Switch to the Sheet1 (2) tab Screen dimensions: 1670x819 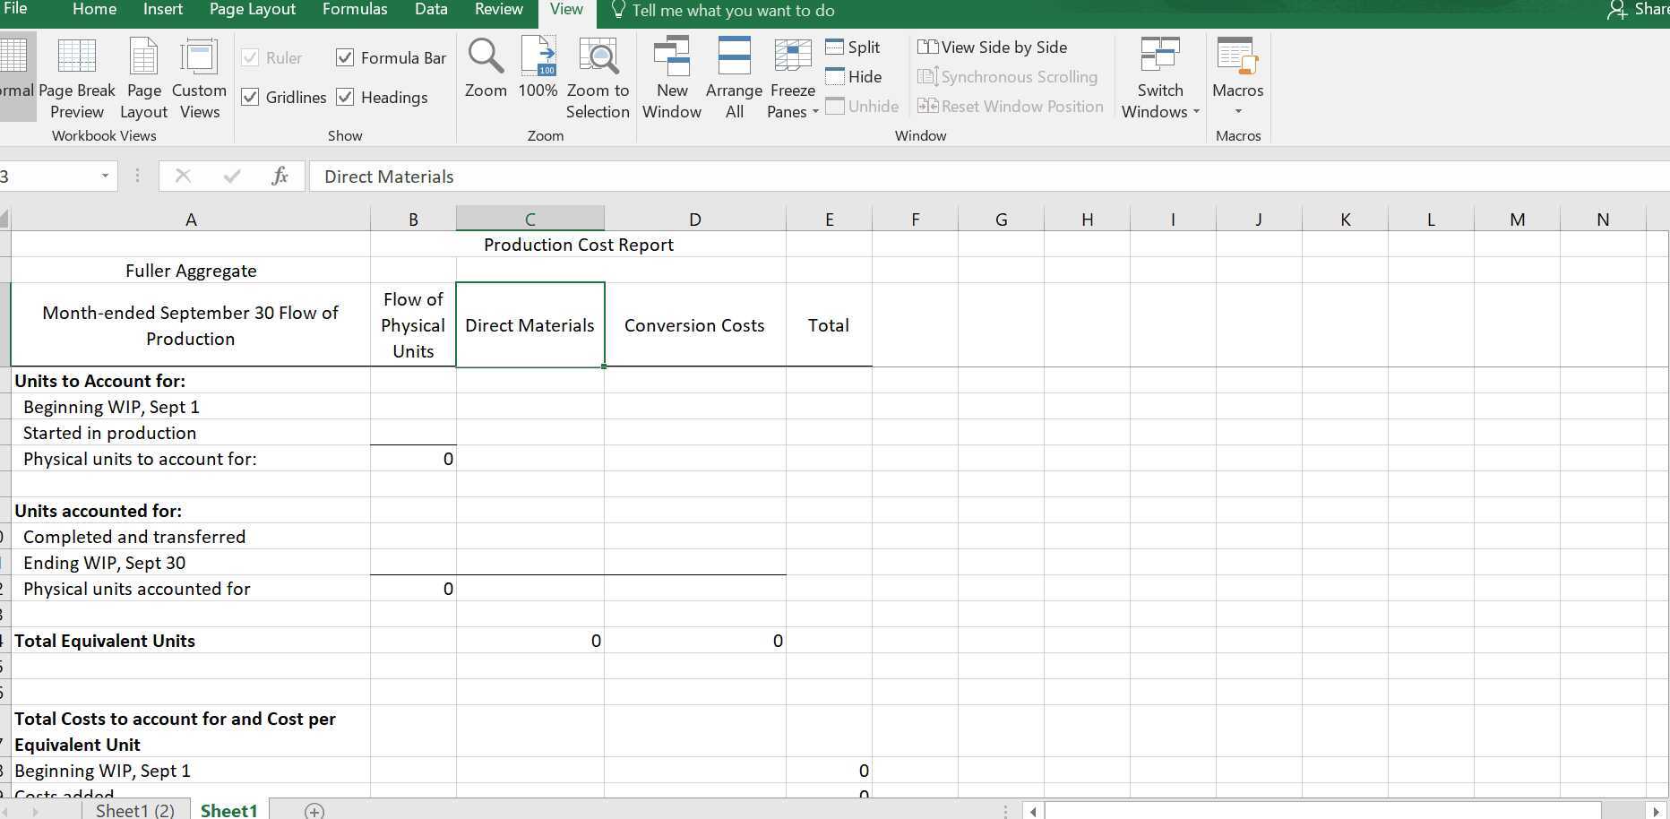tap(135, 810)
